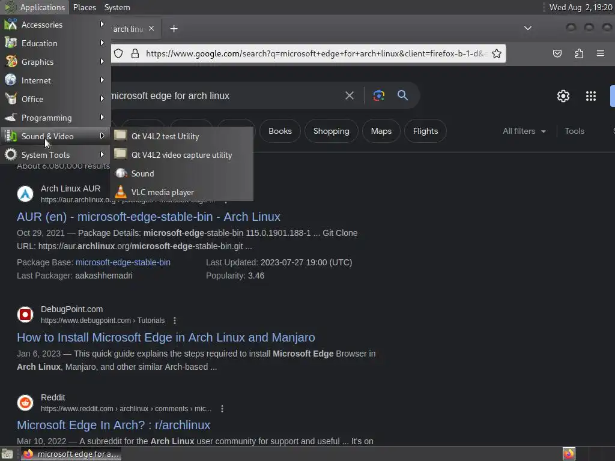Click the System Tools gear icon

[11, 155]
